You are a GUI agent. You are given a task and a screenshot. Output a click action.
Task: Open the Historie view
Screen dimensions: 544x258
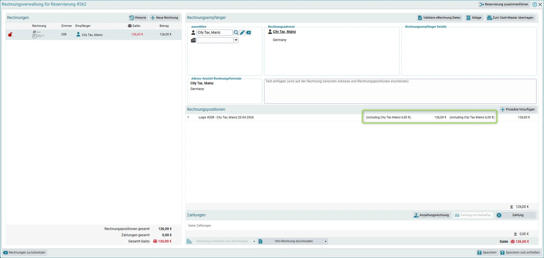[138, 18]
